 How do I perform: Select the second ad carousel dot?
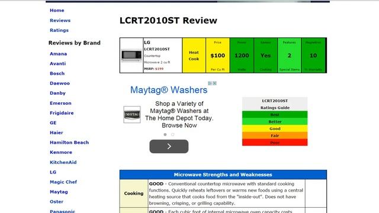[172, 134]
